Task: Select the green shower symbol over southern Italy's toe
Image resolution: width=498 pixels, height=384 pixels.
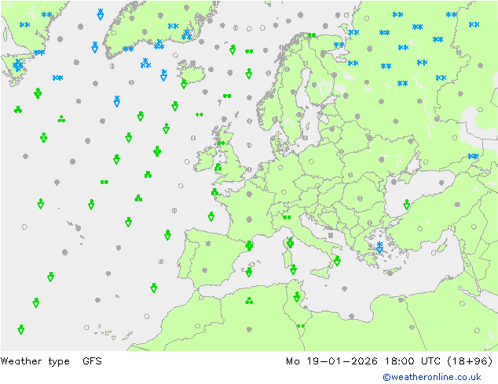Action: pyautogui.click(x=337, y=261)
